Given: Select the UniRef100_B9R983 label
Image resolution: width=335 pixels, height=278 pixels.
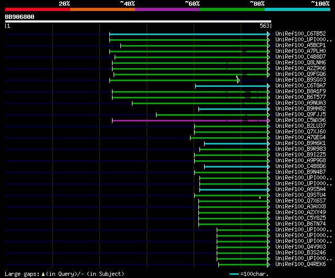Looking at the screenshot, I should click(300, 149).
